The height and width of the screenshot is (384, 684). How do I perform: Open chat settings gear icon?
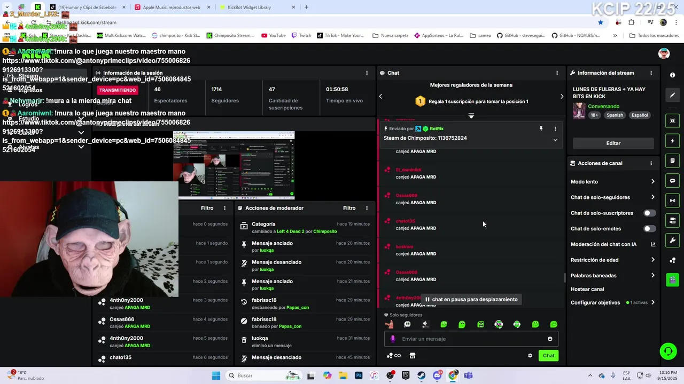(x=530, y=356)
